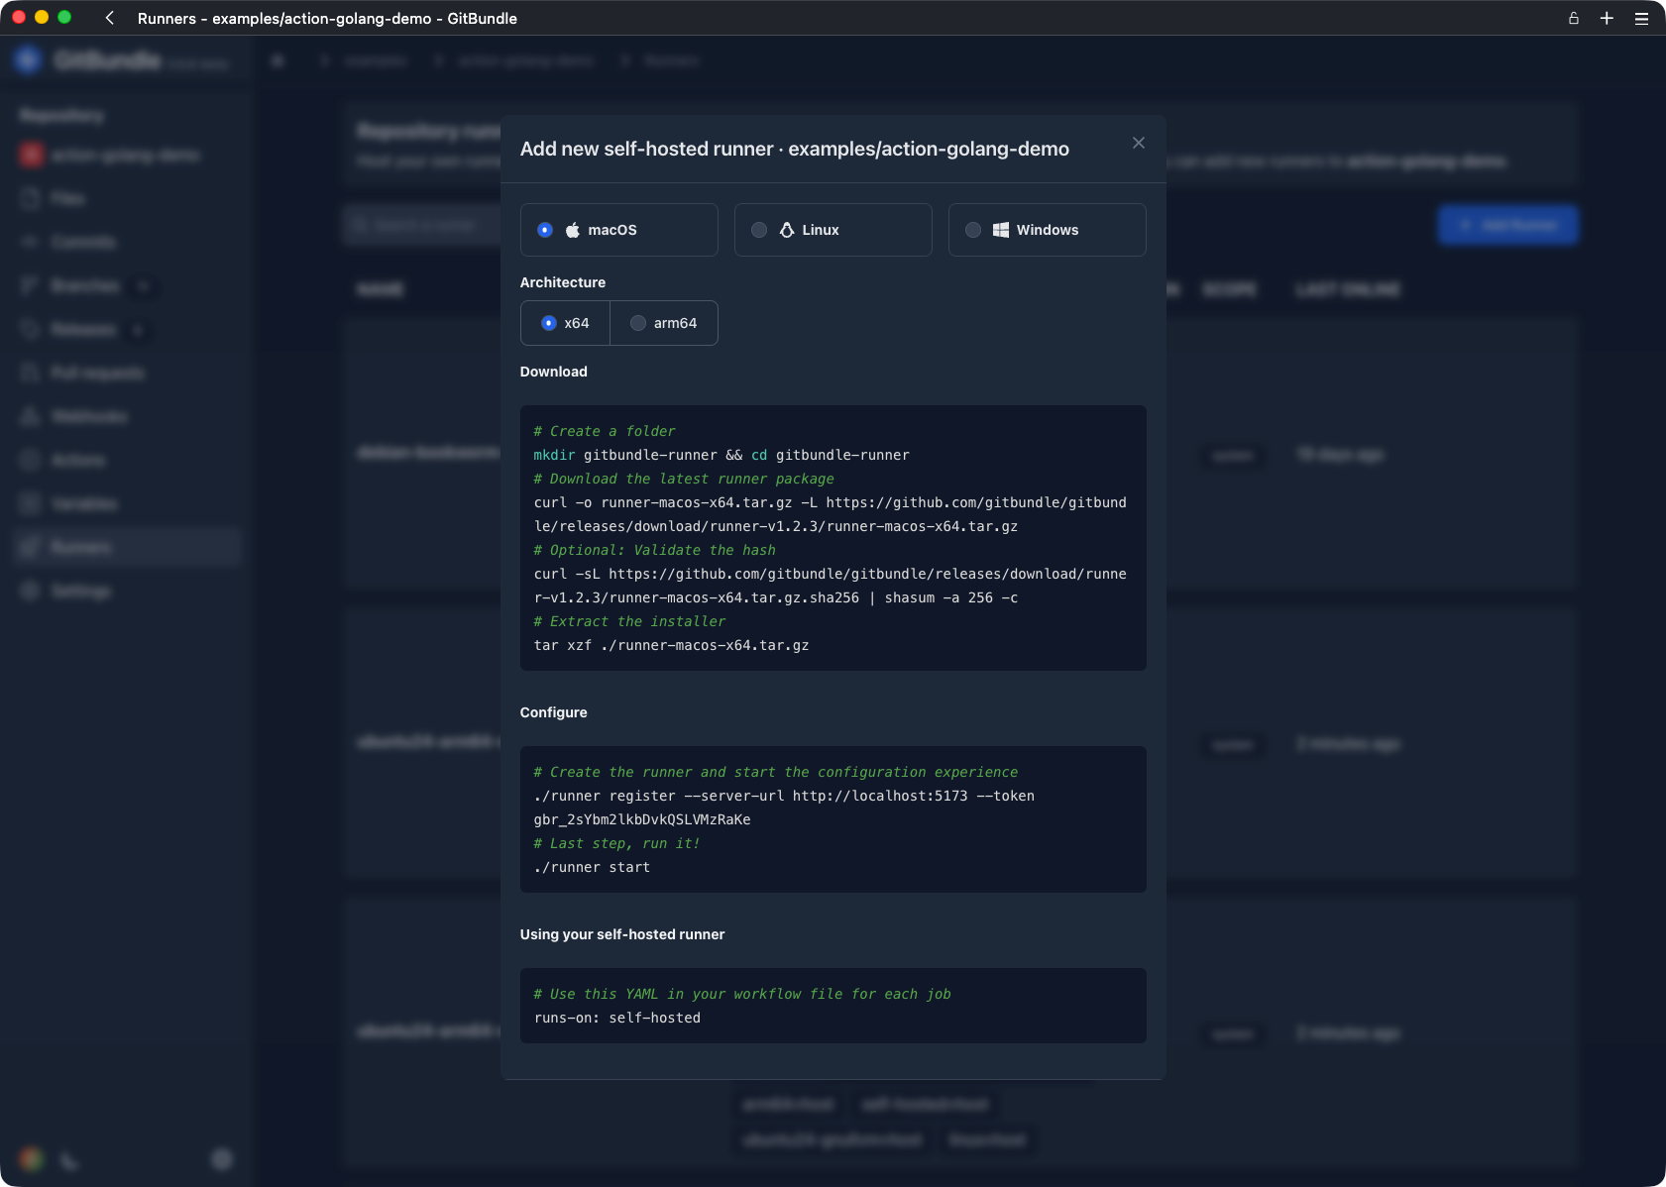Click the lock icon in title bar

[1573, 18]
